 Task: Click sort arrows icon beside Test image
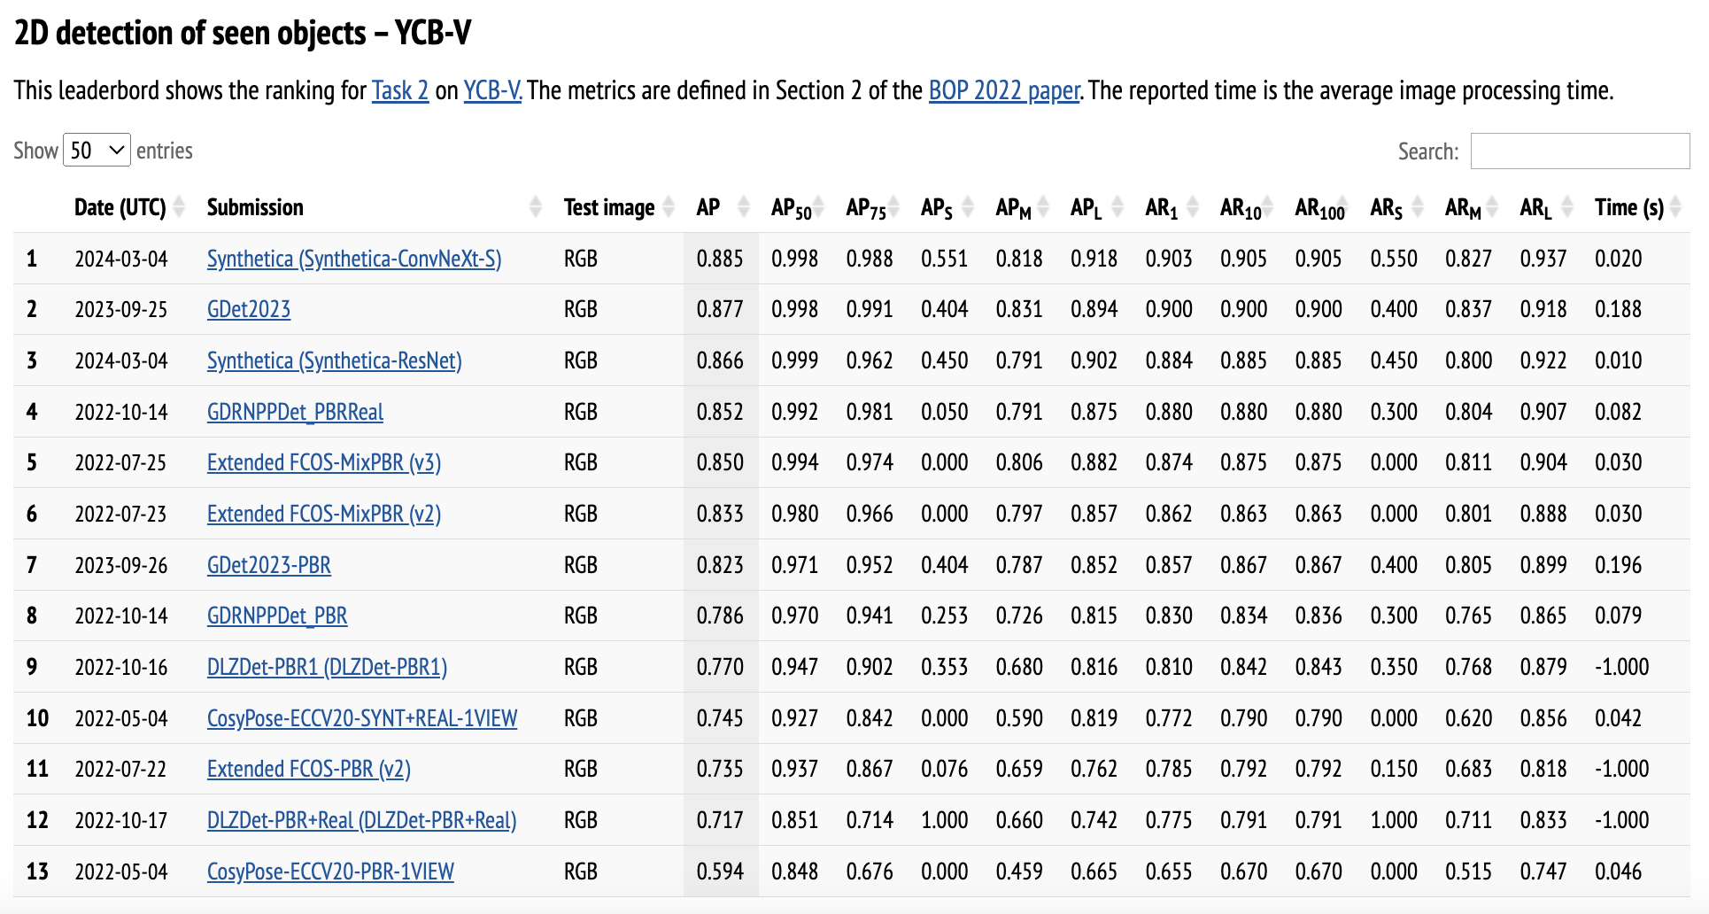[669, 207]
